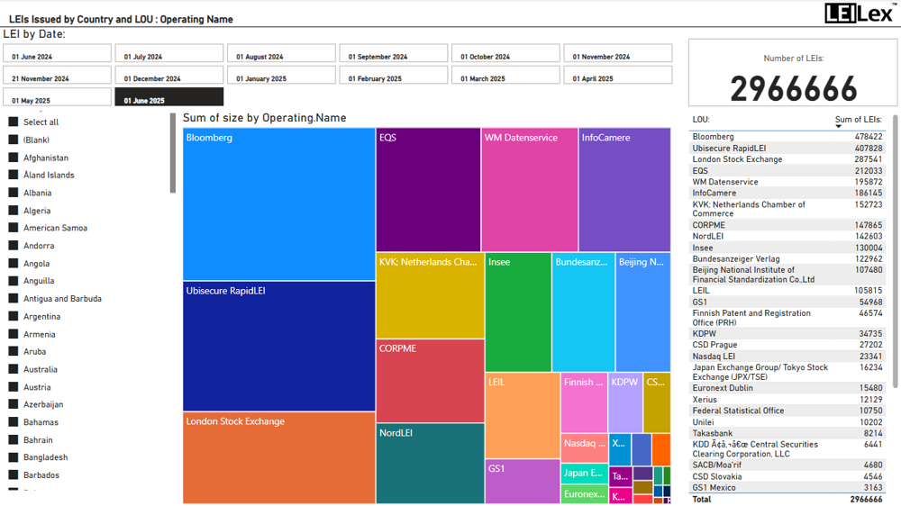This screenshot has width=901, height=506.
Task: Select the London Stock Exchange treemap tile
Action: pos(278,457)
